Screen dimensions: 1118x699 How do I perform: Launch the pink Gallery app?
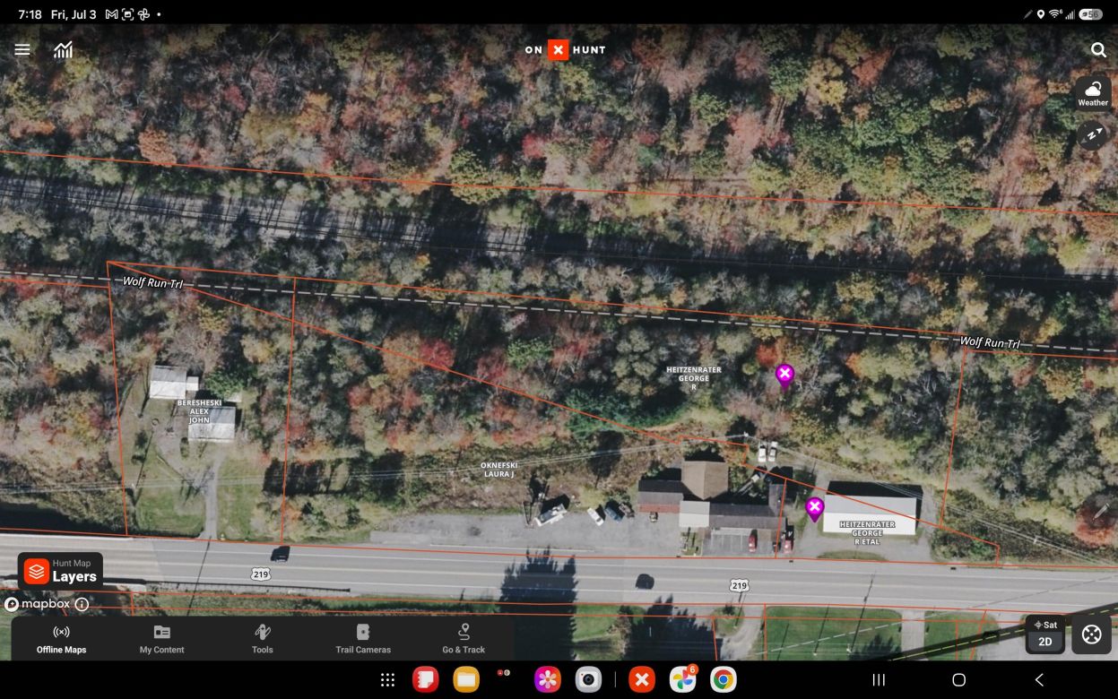tap(548, 680)
